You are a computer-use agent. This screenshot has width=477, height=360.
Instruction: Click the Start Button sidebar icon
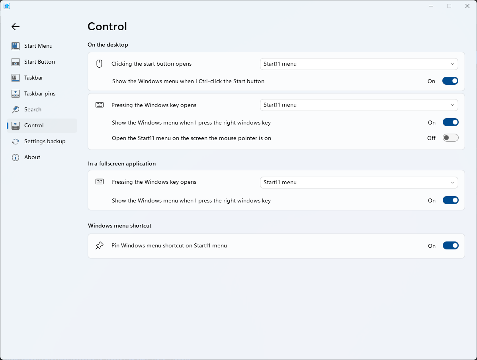click(x=16, y=62)
